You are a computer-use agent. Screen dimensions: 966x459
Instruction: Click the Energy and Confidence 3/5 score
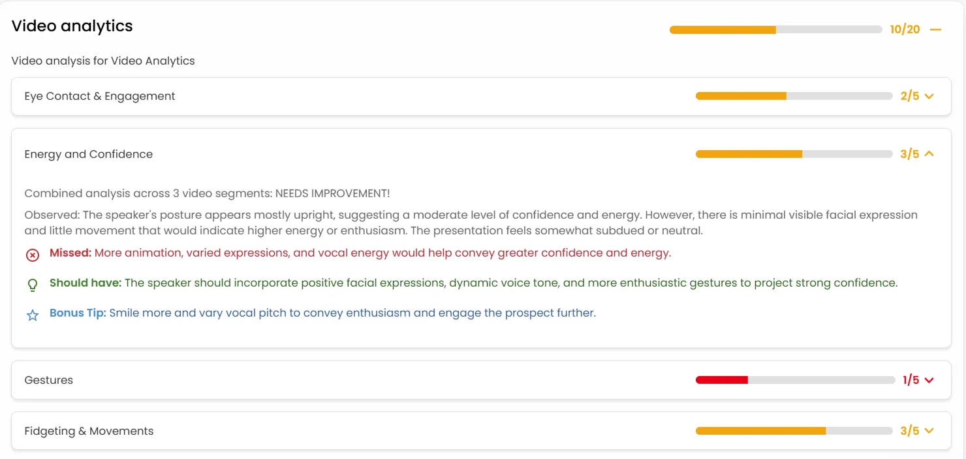pos(909,154)
